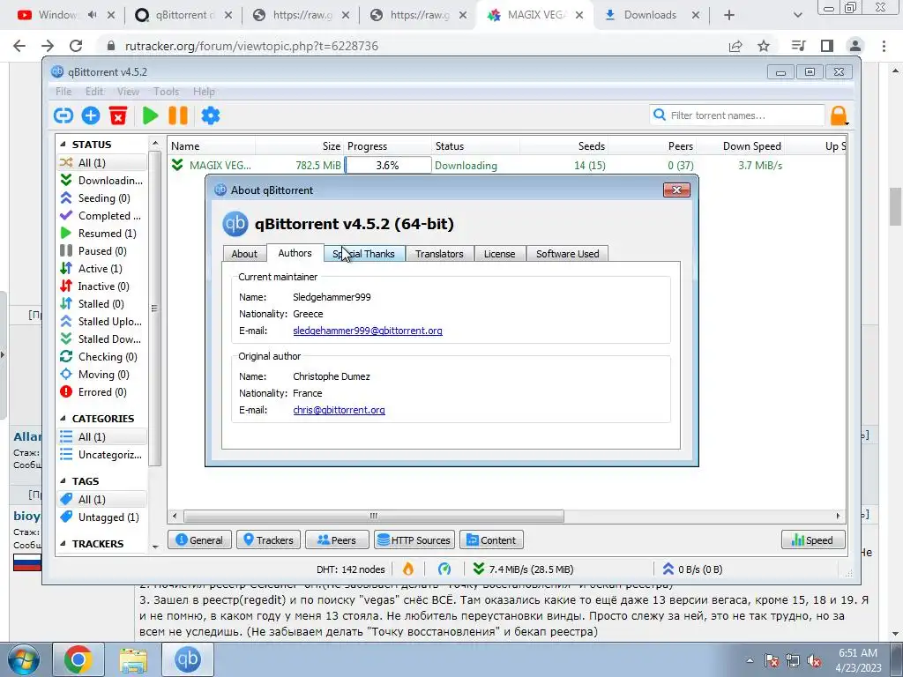
Task: Select the Paused (0) status filter
Action: click(102, 251)
